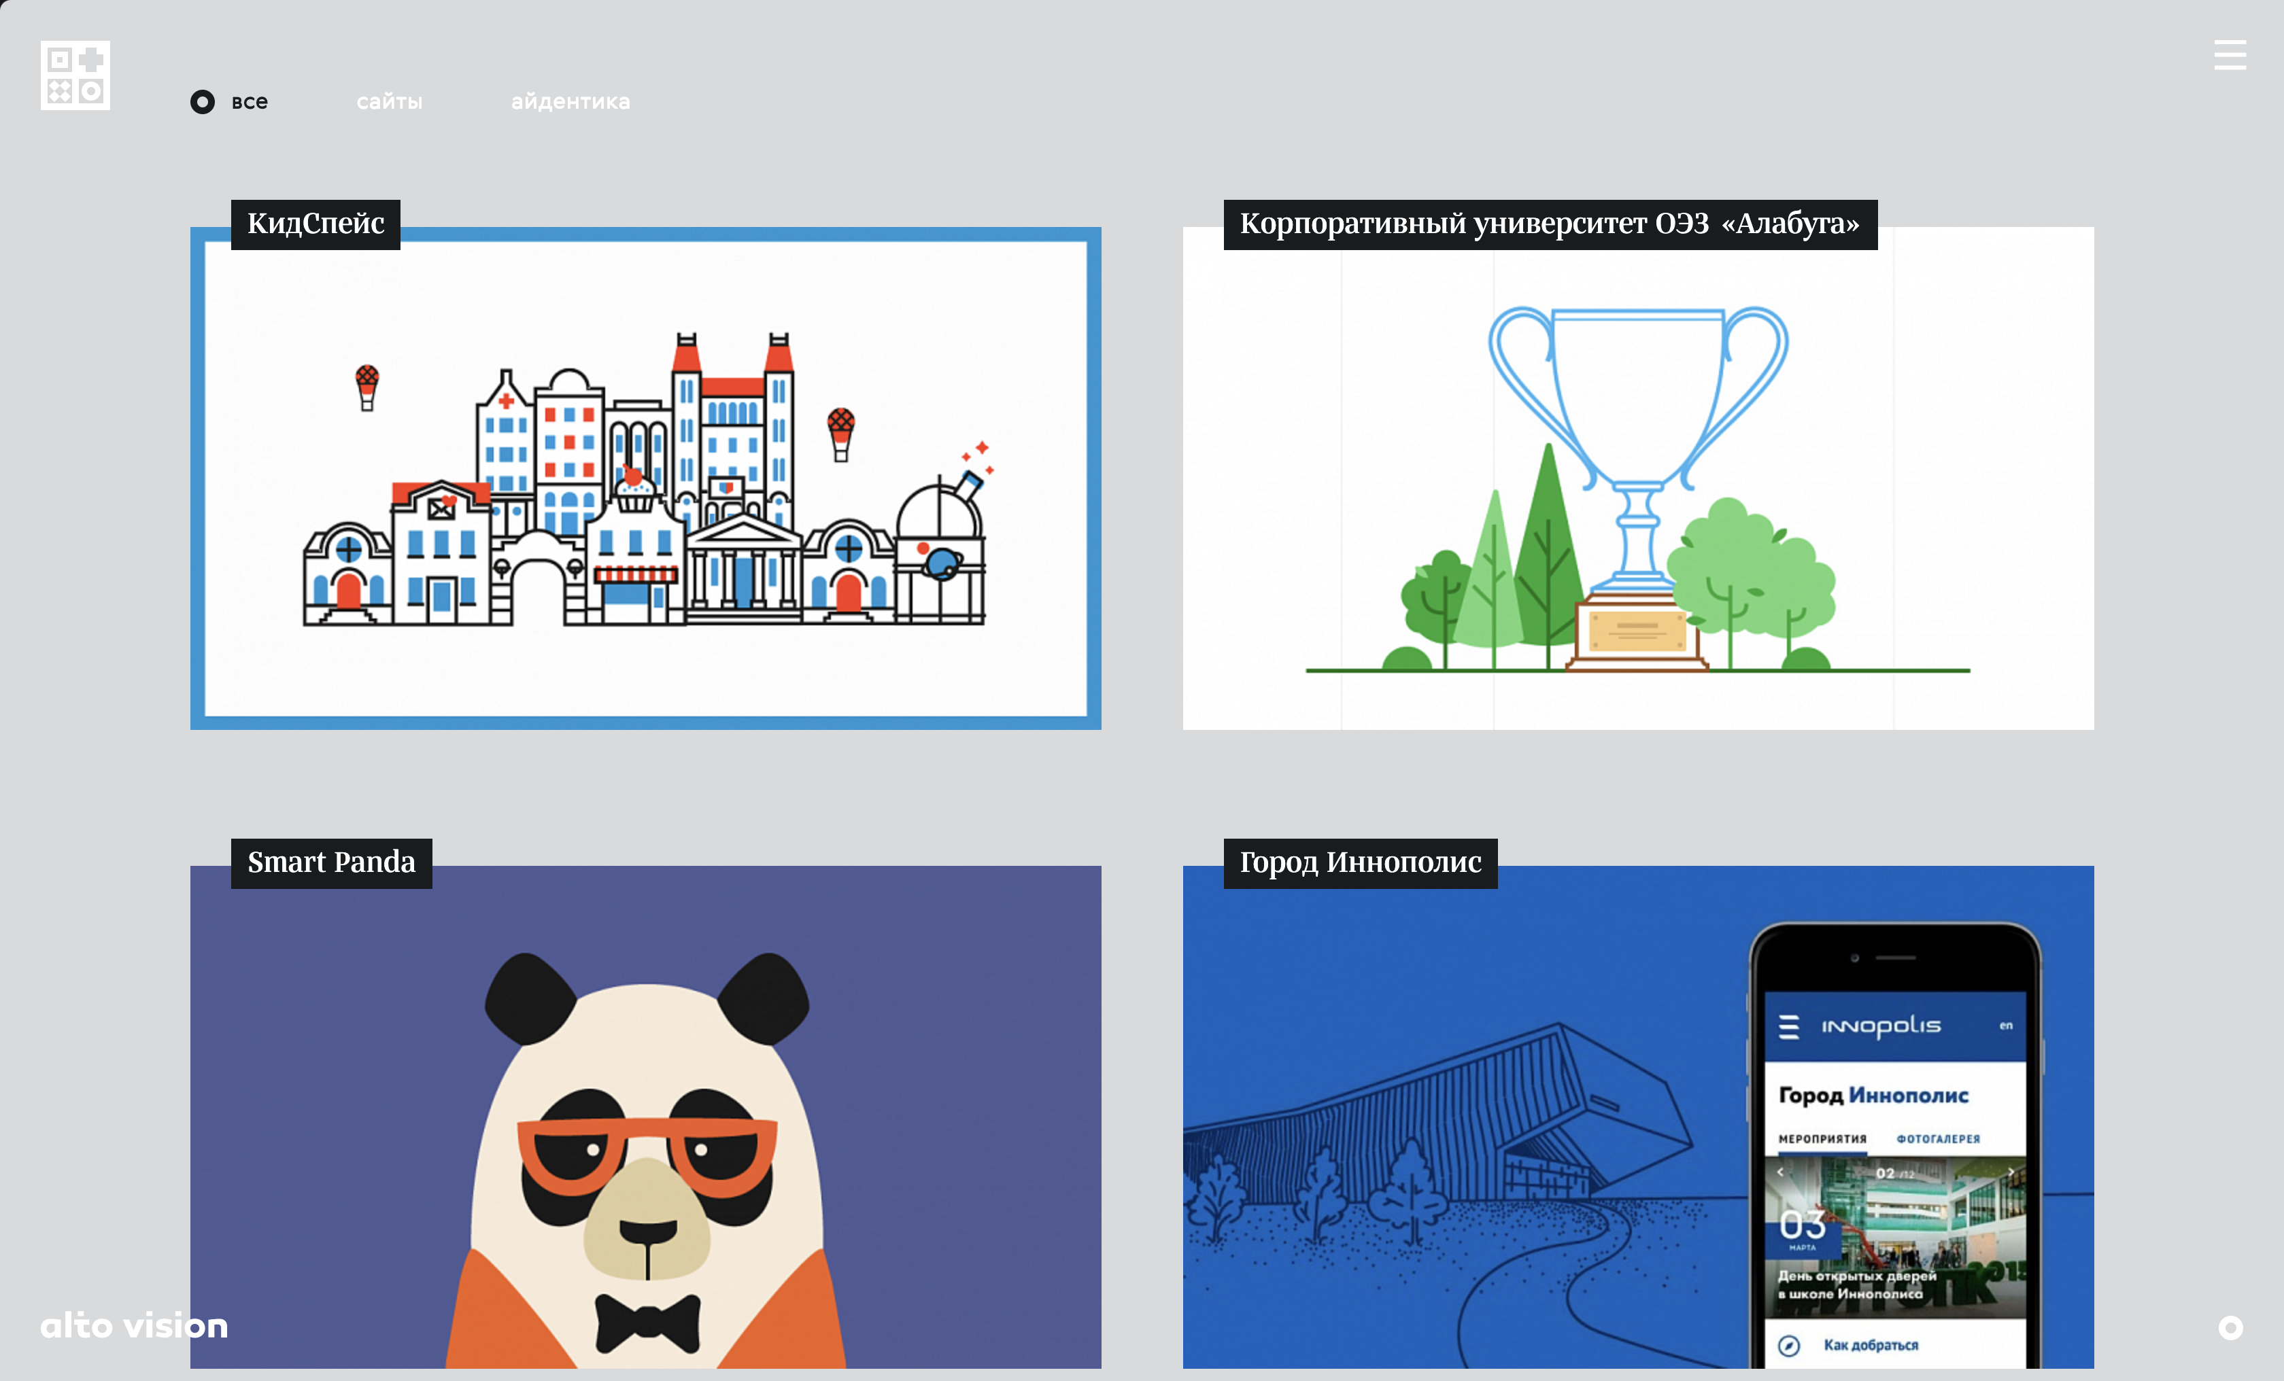Screen dimensions: 2284x1381
Task: Open the Город Иннополис project title
Action: click(x=1360, y=863)
